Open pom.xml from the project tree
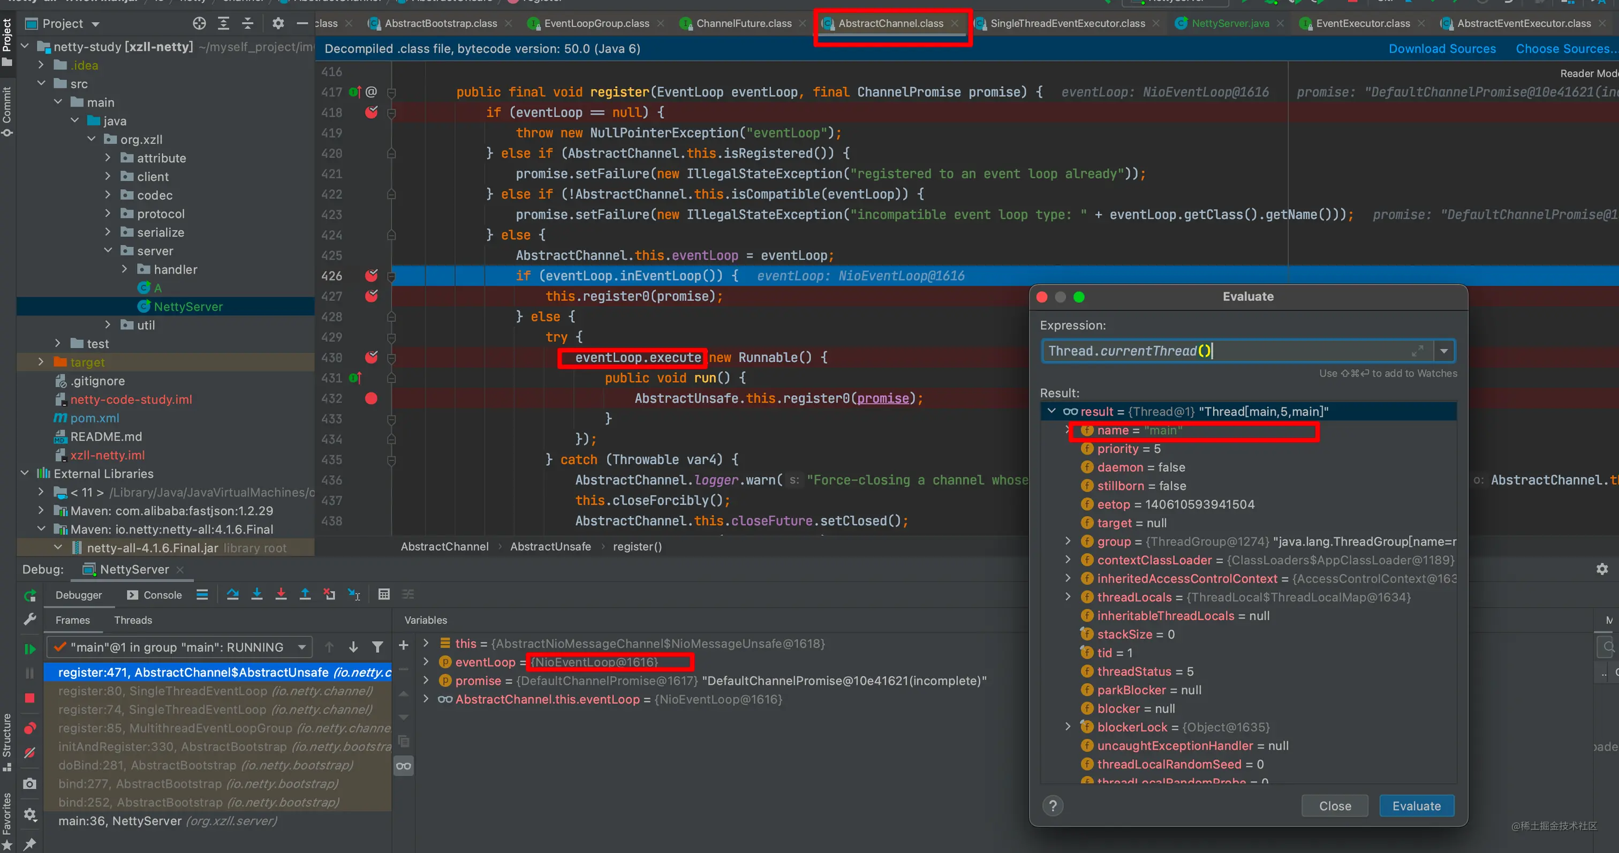 click(x=94, y=418)
